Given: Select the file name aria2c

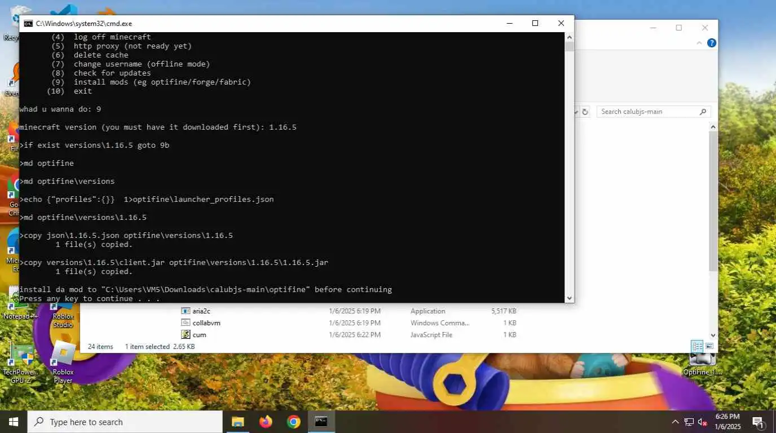Looking at the screenshot, I should point(201,311).
